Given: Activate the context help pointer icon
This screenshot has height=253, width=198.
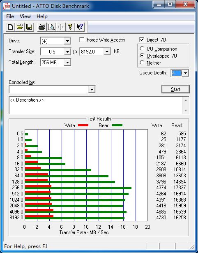Looking at the screenshot, I should pyautogui.click(x=80, y=27).
